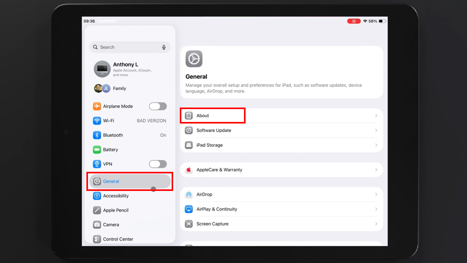Tap the microphone dictation icon in search
Screen dimensions: 467x263
[164, 47]
